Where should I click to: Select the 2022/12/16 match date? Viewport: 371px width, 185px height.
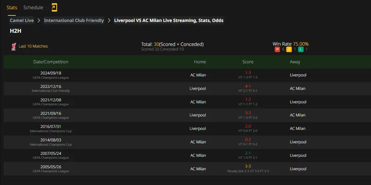tap(51, 87)
